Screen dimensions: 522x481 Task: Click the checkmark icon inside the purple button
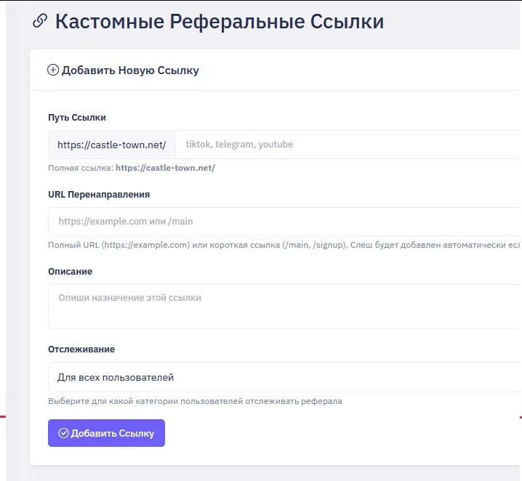tap(63, 433)
